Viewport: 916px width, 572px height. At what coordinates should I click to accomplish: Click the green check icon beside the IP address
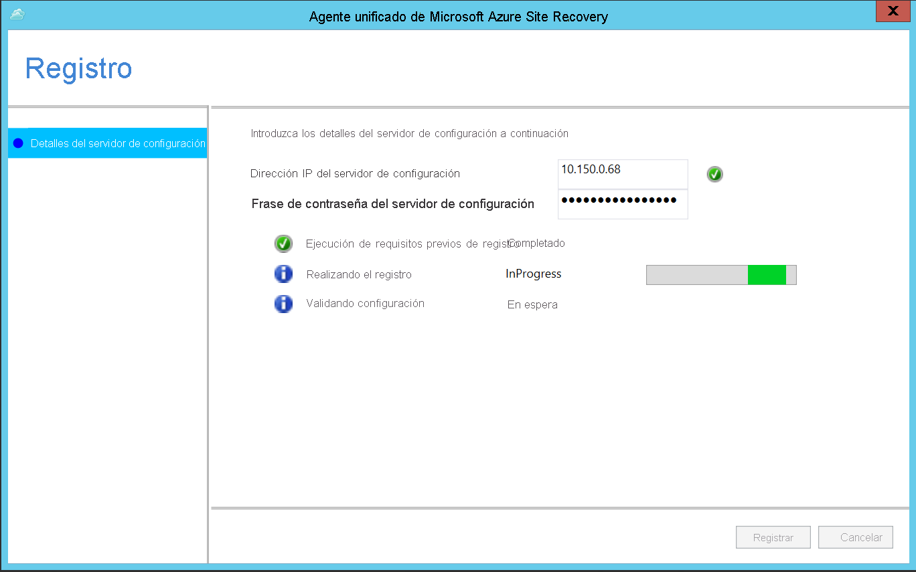tap(715, 175)
